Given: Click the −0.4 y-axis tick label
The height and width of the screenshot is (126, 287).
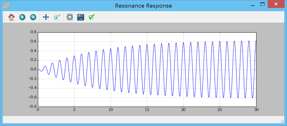Looking at the screenshot, I should [x=32, y=88].
